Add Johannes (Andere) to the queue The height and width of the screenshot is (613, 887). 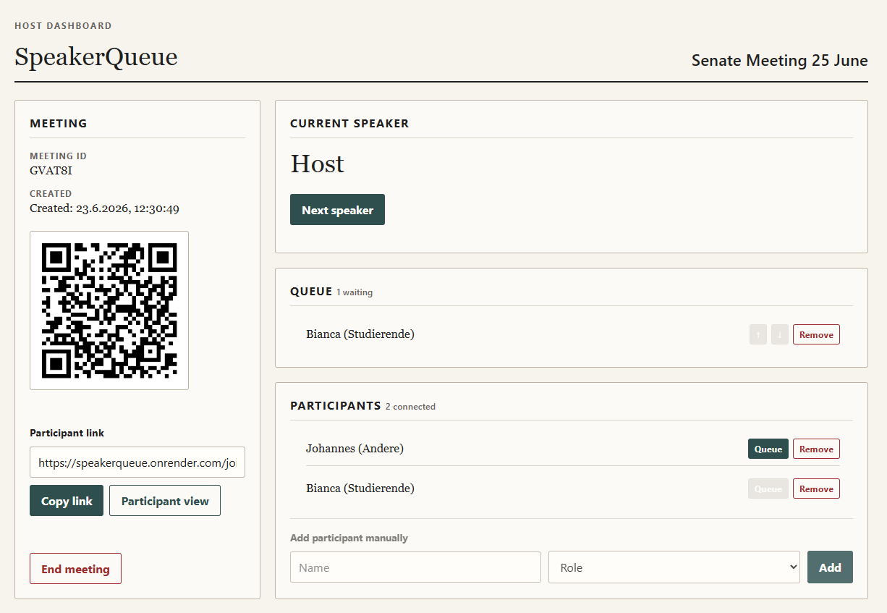pyautogui.click(x=768, y=449)
